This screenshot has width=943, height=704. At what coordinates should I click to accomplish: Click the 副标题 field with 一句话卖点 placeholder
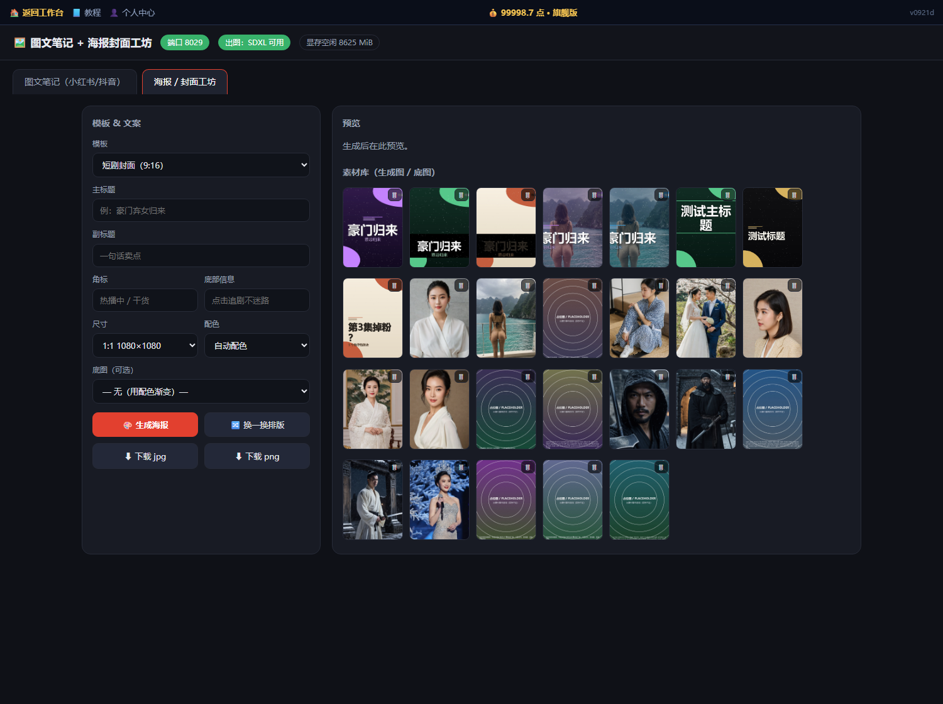click(x=201, y=256)
